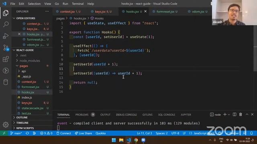
Task: Open the Extensions view
Action: [x=6, y=59]
